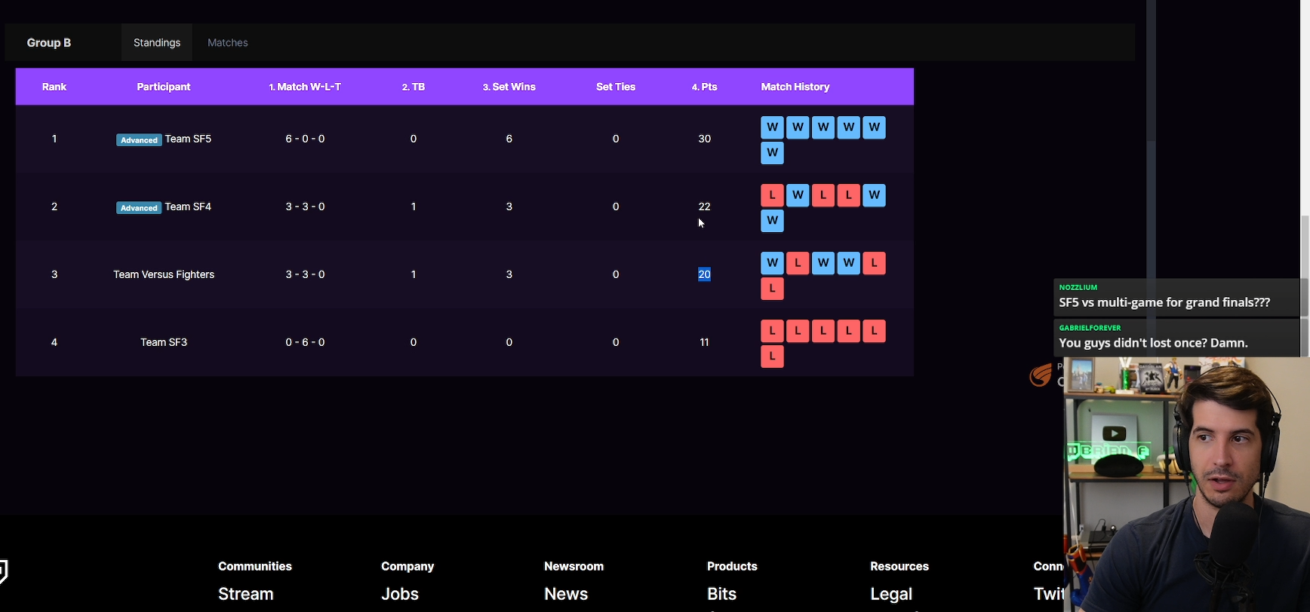Click the Group B heading
1310x612 pixels.
[49, 43]
